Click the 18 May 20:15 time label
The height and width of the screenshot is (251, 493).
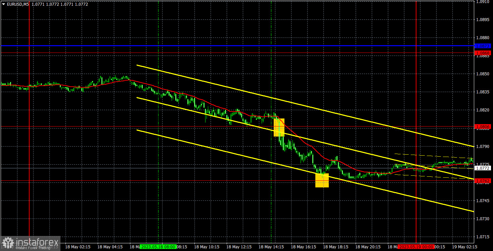(x=368, y=247)
